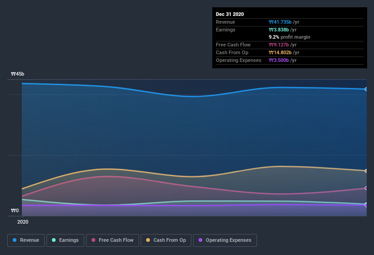Click the ₩9.127b free cash flow value
Viewport: 374px width, 255px height.
279,45
